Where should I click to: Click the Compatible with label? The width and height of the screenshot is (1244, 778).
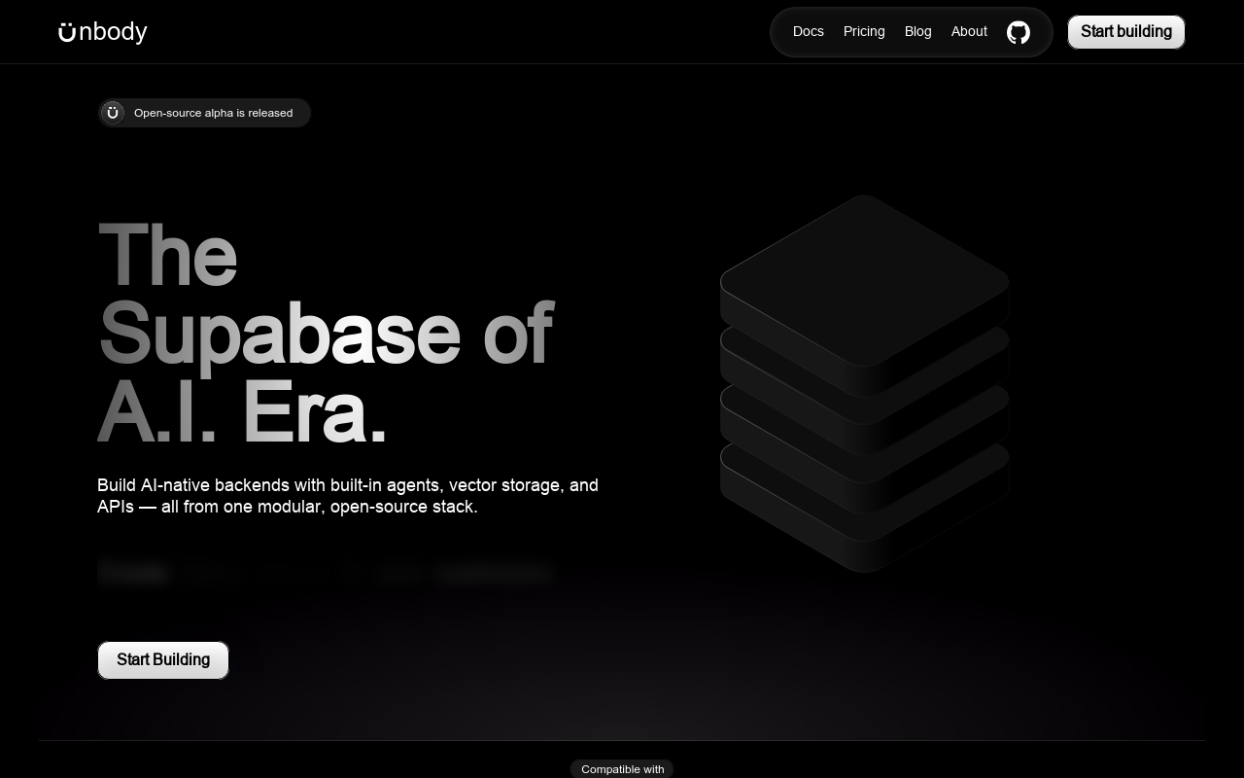point(622,769)
